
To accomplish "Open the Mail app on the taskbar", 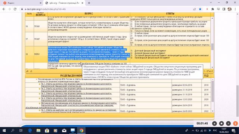I will pos(64,131).
